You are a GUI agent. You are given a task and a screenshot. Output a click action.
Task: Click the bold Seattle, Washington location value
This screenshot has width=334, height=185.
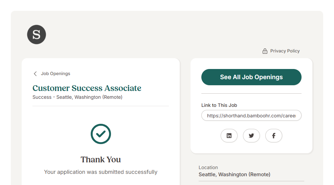click(235, 175)
